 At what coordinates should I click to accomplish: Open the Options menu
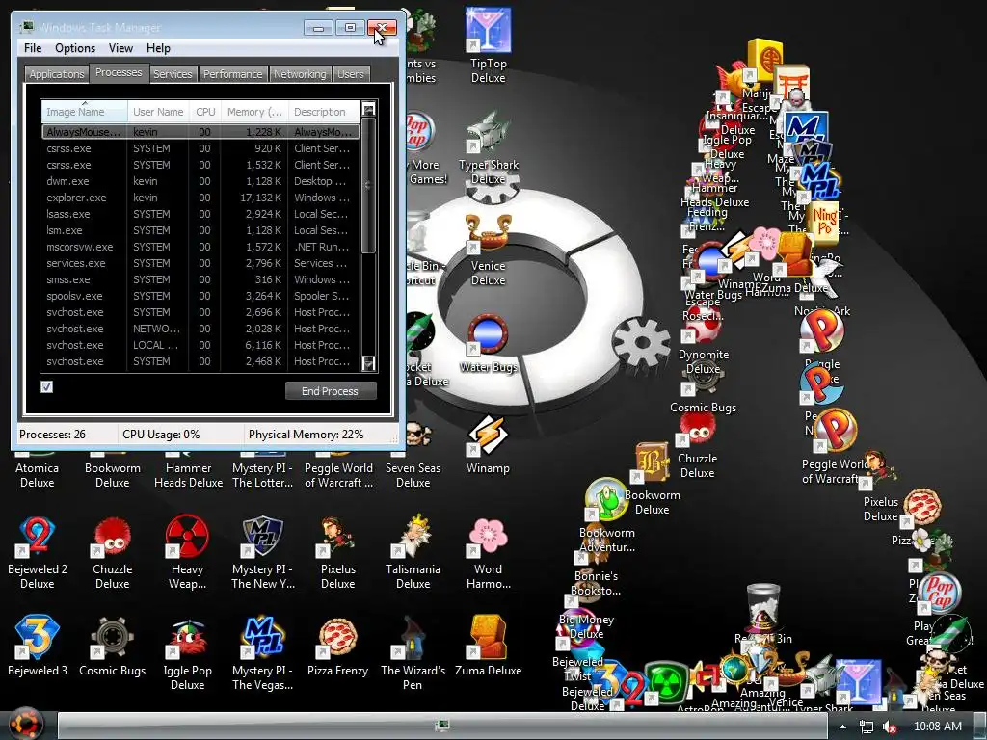tap(75, 48)
